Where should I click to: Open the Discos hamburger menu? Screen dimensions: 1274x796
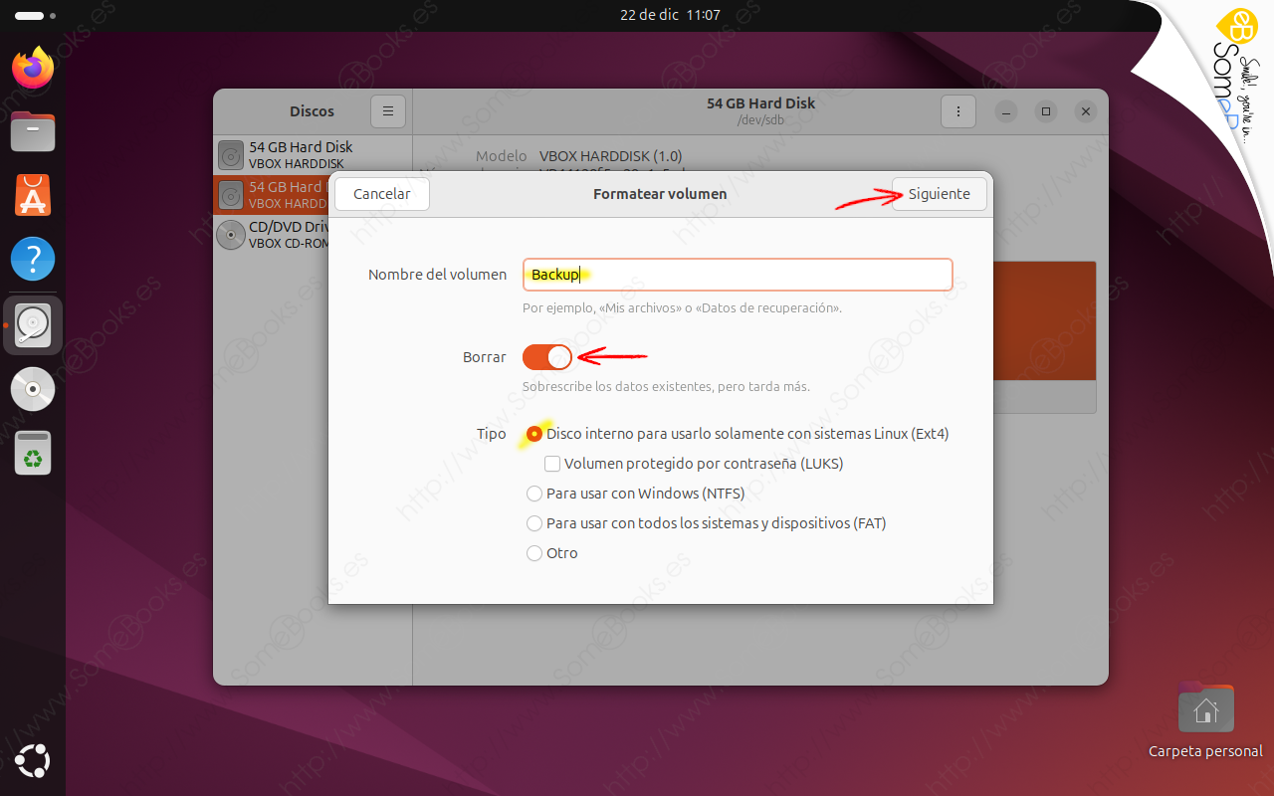point(387,111)
